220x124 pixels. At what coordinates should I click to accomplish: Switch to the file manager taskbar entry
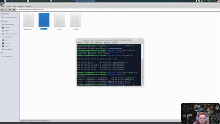click(61, 1)
